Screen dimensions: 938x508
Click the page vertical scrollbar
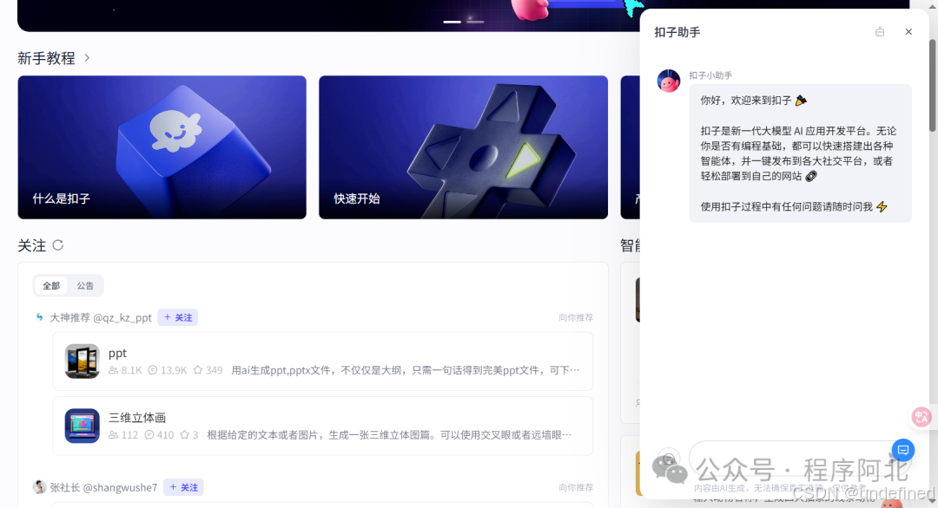933,83
